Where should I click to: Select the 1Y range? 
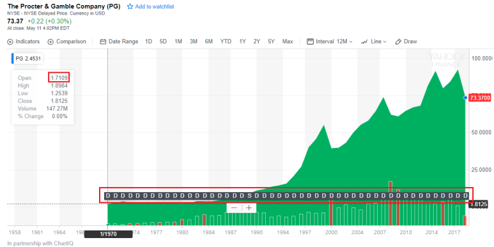(x=242, y=41)
